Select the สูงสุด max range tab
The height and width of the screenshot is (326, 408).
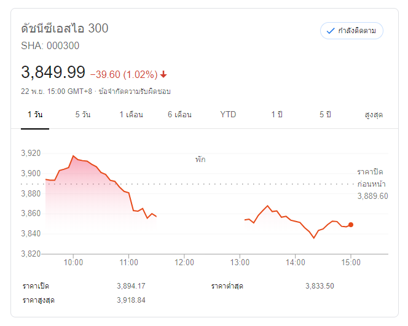pyautogui.click(x=374, y=115)
